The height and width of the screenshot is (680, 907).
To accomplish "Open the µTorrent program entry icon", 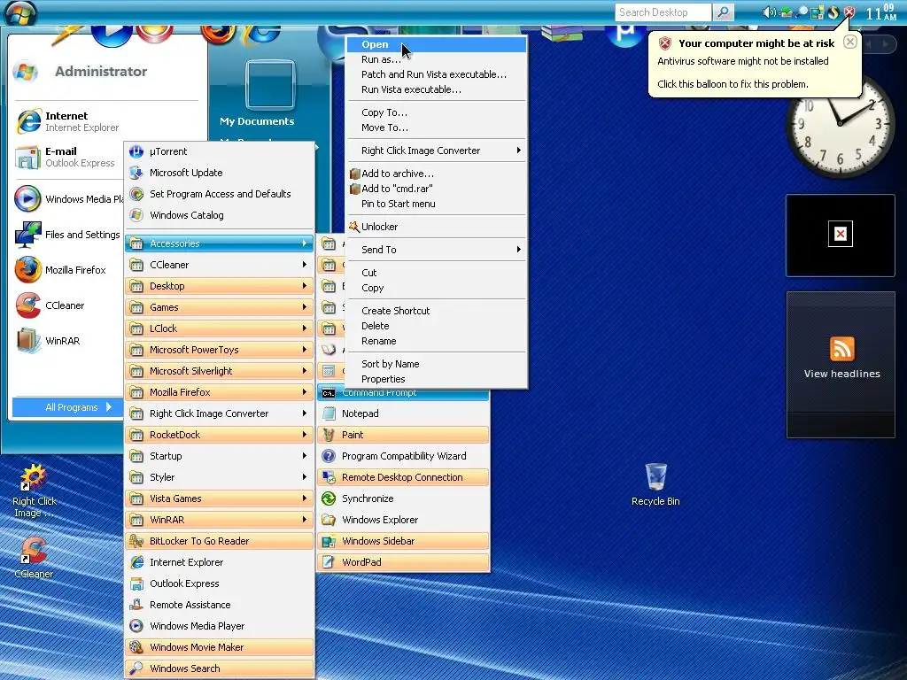I will (x=136, y=151).
